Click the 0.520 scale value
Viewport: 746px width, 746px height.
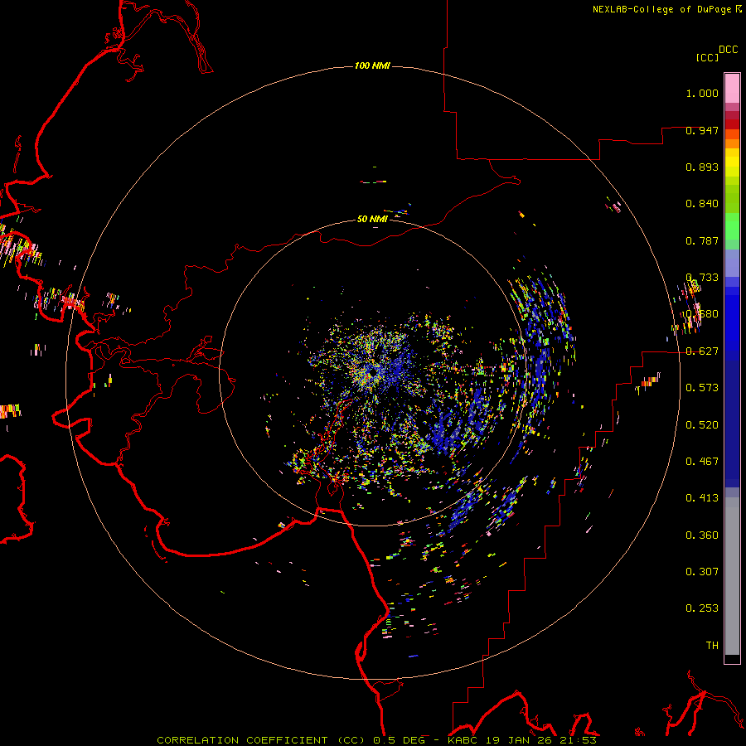click(x=702, y=425)
